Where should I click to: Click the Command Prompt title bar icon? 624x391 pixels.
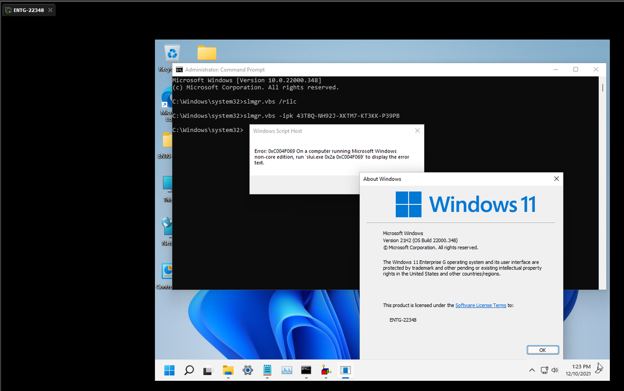(x=179, y=69)
